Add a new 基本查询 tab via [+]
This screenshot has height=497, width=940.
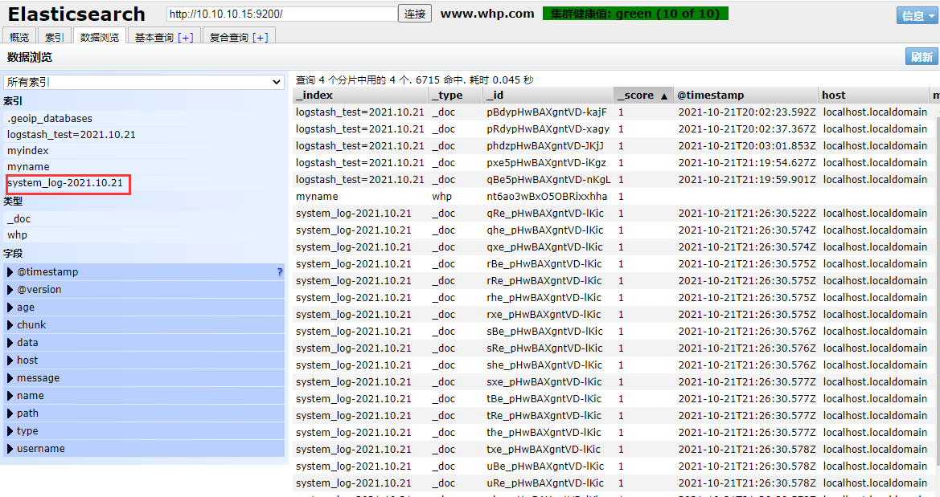tap(185, 37)
